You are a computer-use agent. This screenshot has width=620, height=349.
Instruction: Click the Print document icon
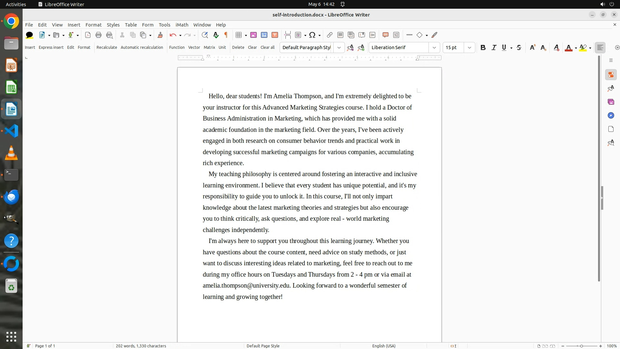click(98, 35)
